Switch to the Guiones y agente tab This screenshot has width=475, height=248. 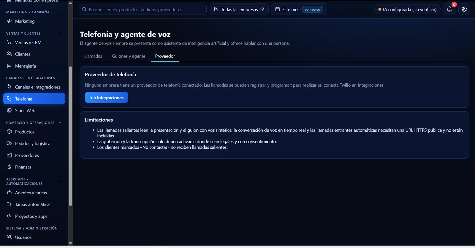[129, 56]
